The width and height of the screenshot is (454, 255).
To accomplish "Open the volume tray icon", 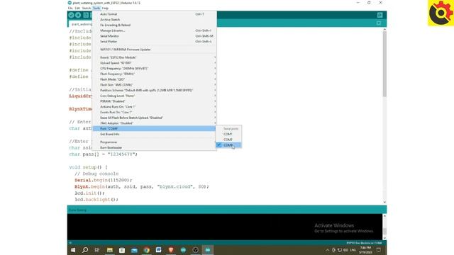I will (345, 250).
